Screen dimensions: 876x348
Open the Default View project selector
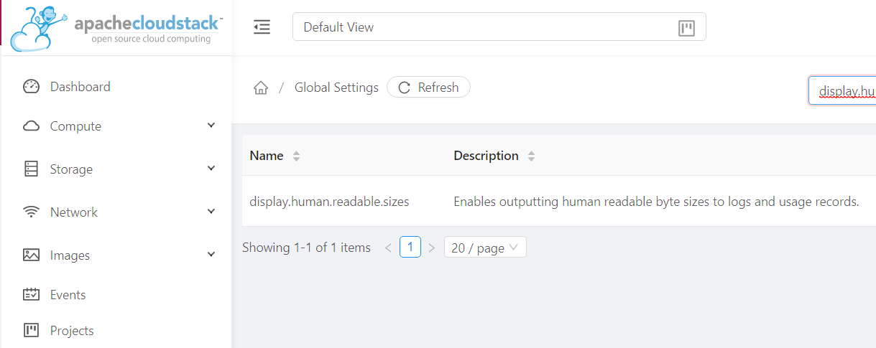(499, 27)
